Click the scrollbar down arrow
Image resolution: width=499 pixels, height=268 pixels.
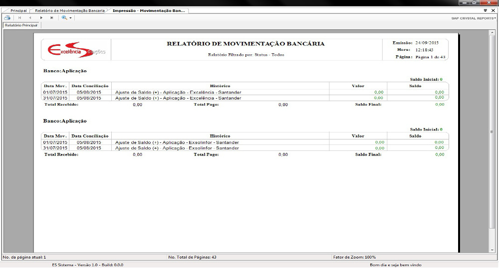pos(493,251)
